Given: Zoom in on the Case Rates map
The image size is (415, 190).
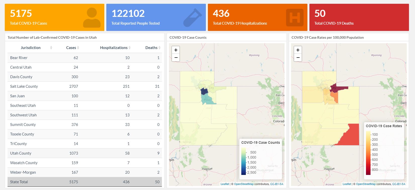Looking at the screenshot, I should 298,50.
